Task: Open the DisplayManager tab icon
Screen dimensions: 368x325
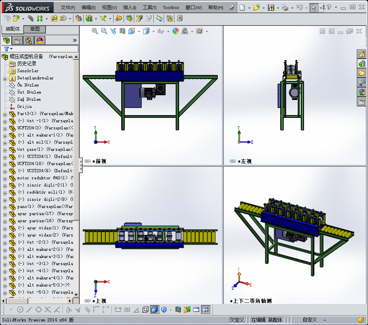Action: [x=40, y=40]
